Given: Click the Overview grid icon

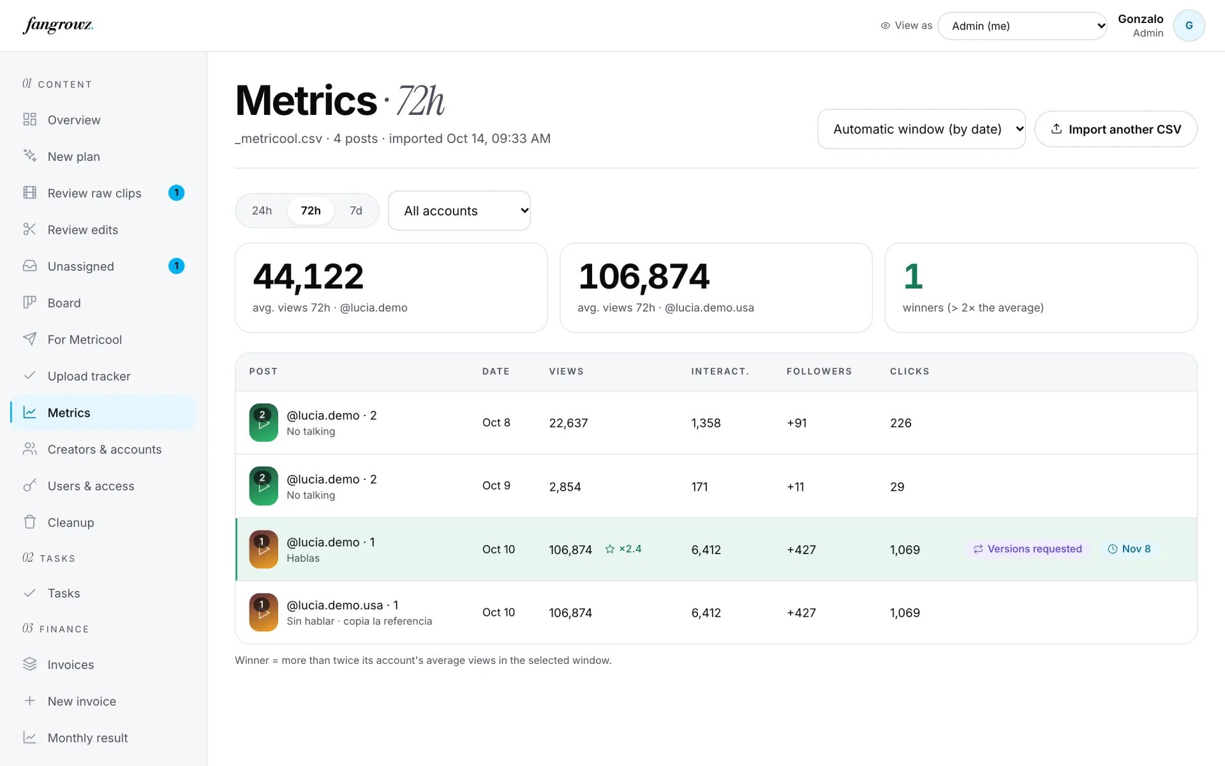Looking at the screenshot, I should tap(29, 119).
